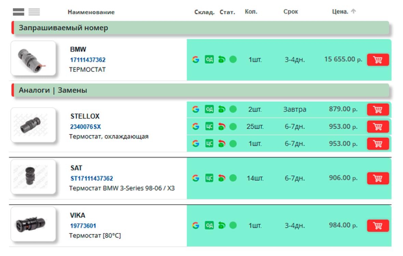The image size is (403, 256).
Task: Add SAT 906.00 thermostat to cart
Action: [x=378, y=178]
